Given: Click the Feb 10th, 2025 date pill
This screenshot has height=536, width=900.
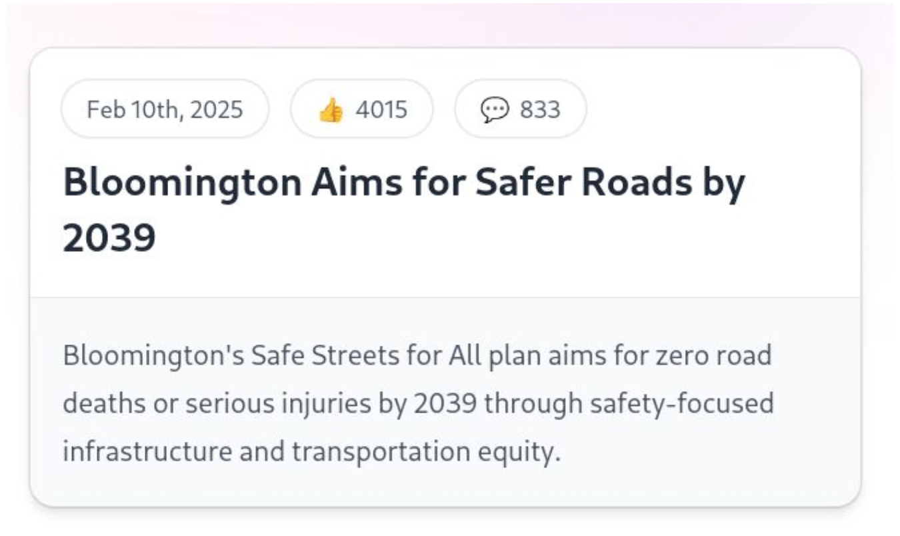Looking at the screenshot, I should 165,109.
